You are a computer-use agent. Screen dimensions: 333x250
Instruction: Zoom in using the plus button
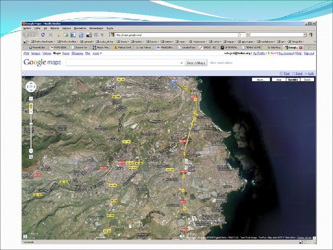(31, 112)
